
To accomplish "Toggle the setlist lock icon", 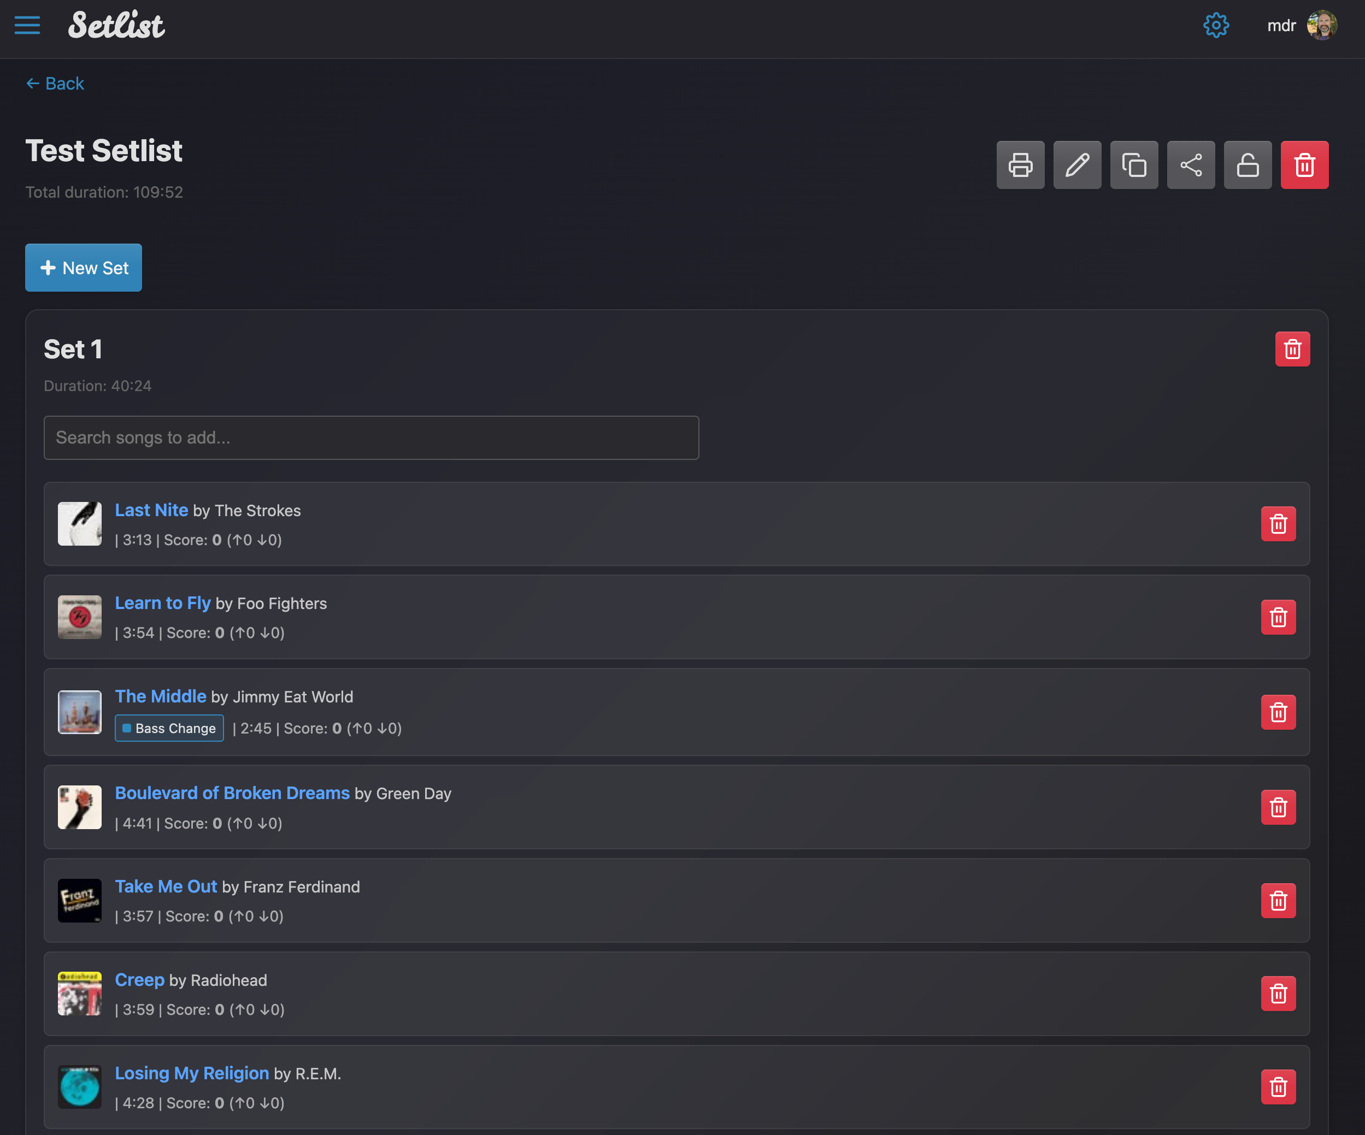I will [x=1248, y=165].
